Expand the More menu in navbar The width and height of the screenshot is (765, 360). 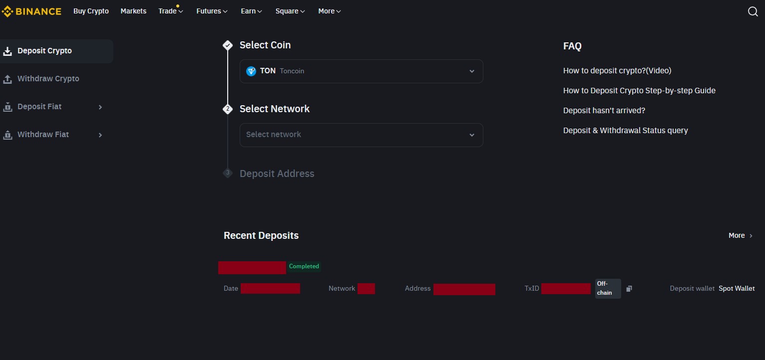[x=330, y=11]
